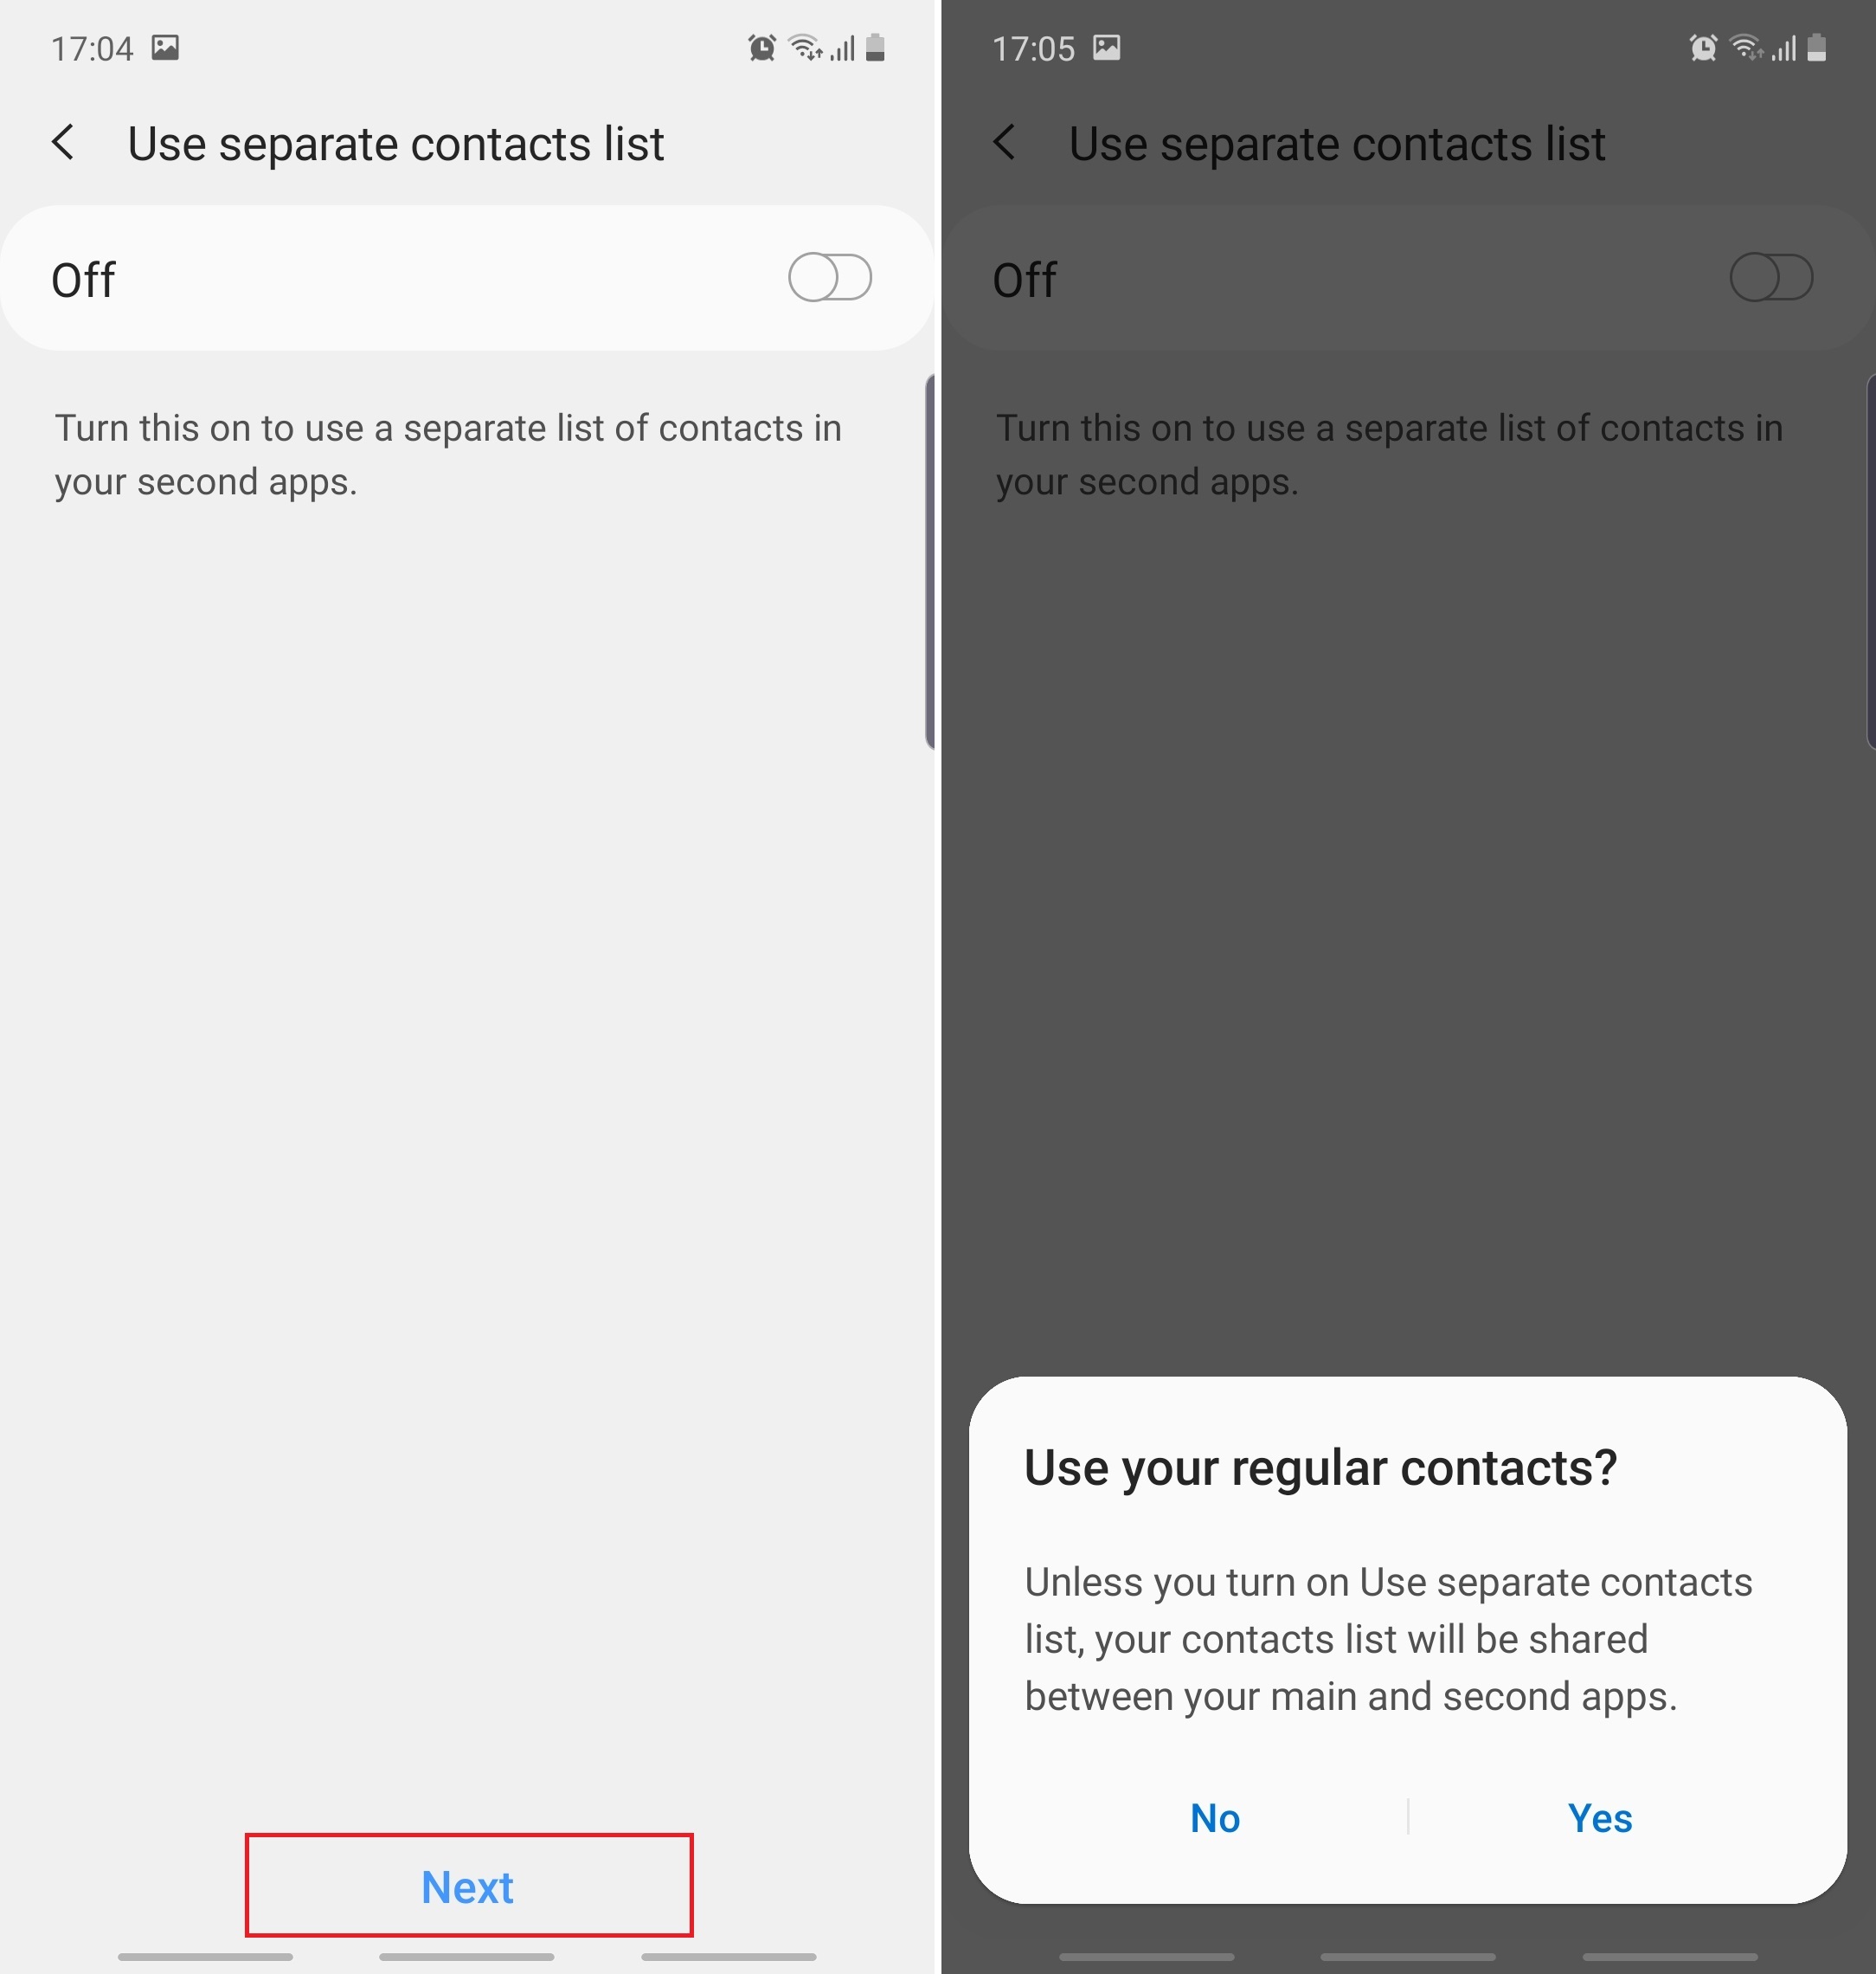1876x1974 pixels.
Task: Choose No in the regular contacts dialog
Action: pos(1215,1818)
